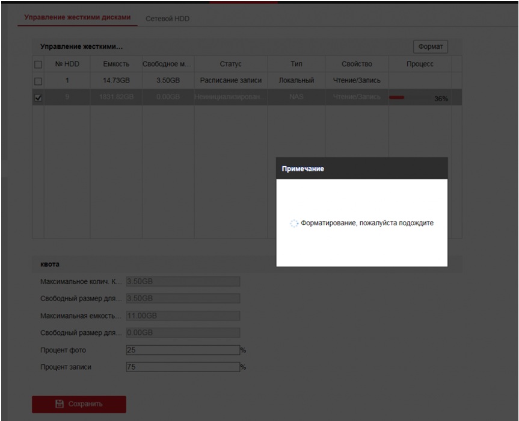
Task: Click the Максимальная емкость field showing 11.00GB
Action: [x=183, y=316]
